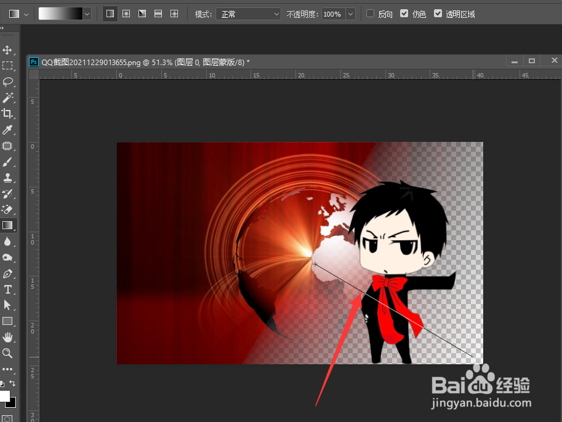Close the document window
The width and height of the screenshot is (562, 422).
click(x=554, y=60)
